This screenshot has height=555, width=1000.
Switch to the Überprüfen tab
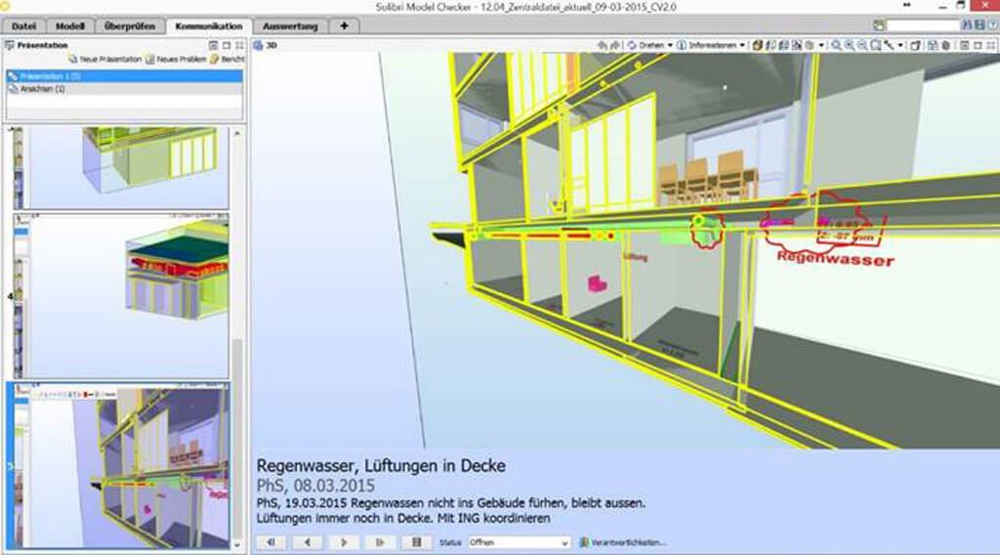pyautogui.click(x=130, y=26)
